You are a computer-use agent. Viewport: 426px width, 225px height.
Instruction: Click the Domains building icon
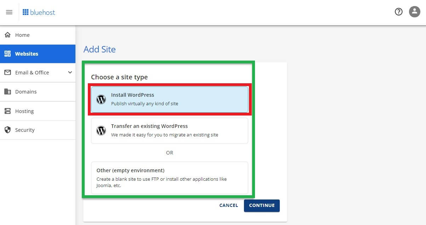click(x=7, y=91)
